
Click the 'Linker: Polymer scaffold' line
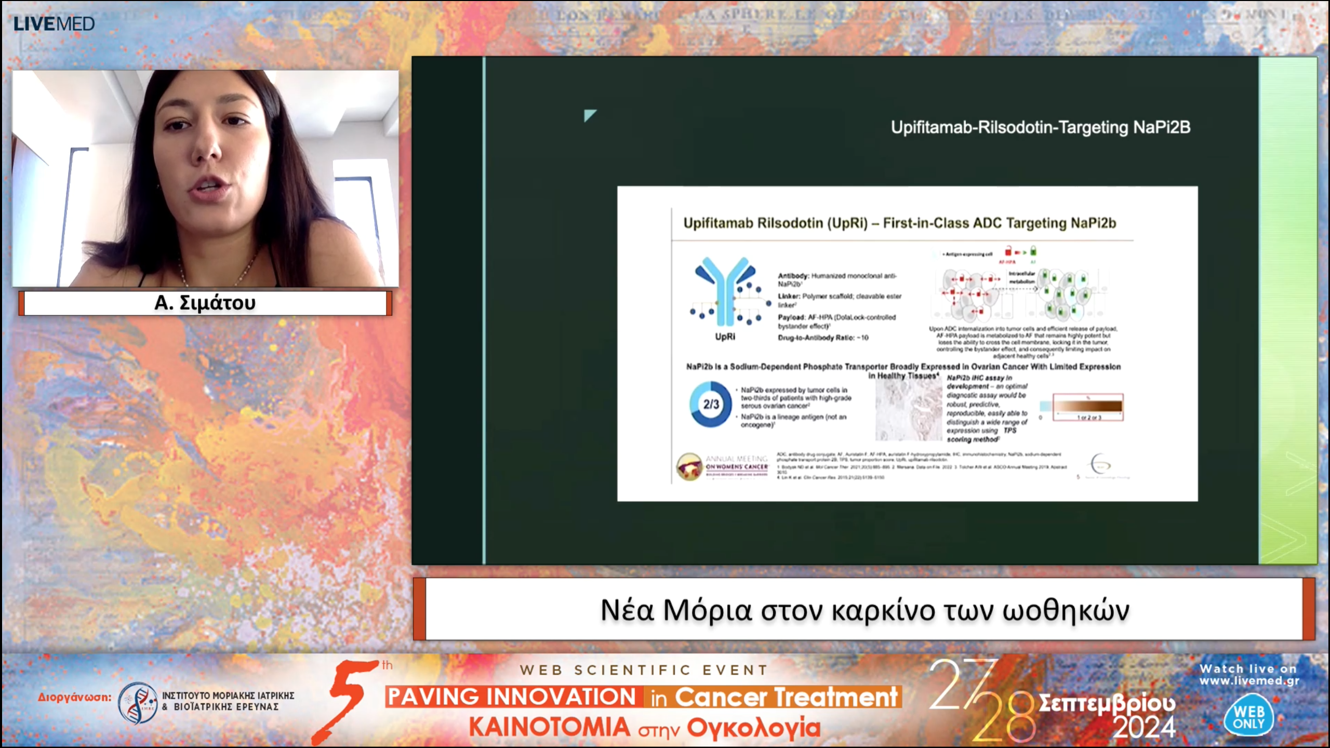[x=839, y=300]
